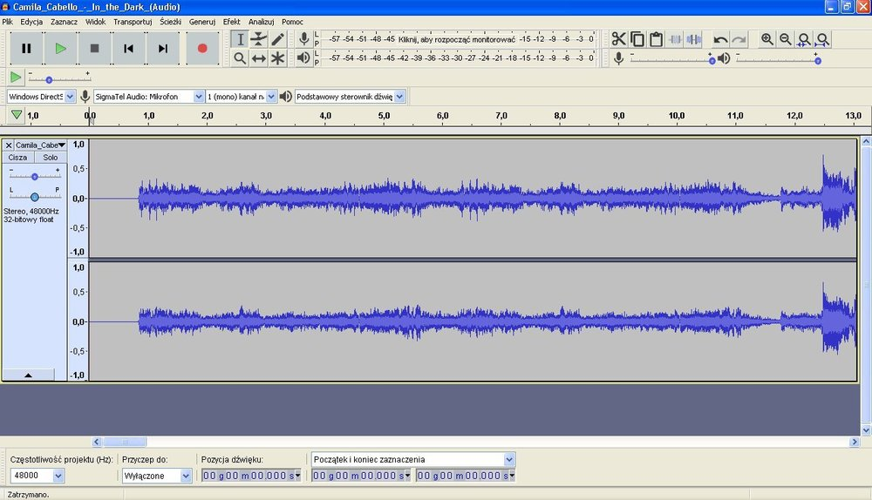Click the Fit project zoom icon

tap(822, 39)
